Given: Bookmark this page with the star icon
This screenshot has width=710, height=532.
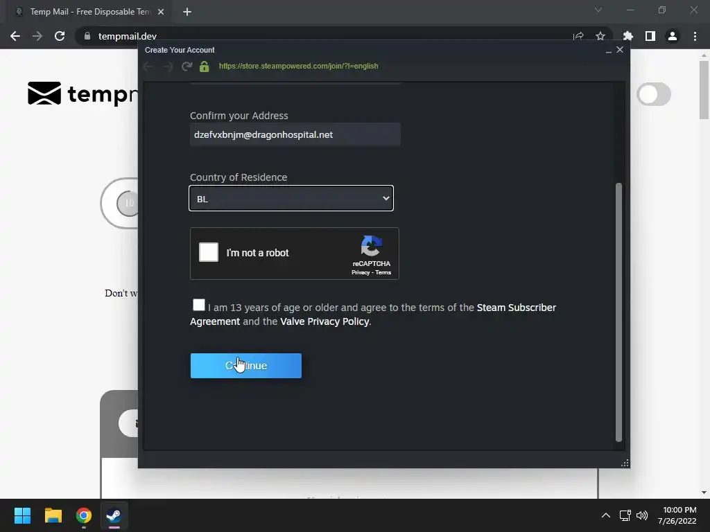Looking at the screenshot, I should tap(600, 36).
